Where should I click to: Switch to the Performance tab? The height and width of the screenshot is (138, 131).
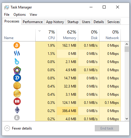tap(33, 22)
